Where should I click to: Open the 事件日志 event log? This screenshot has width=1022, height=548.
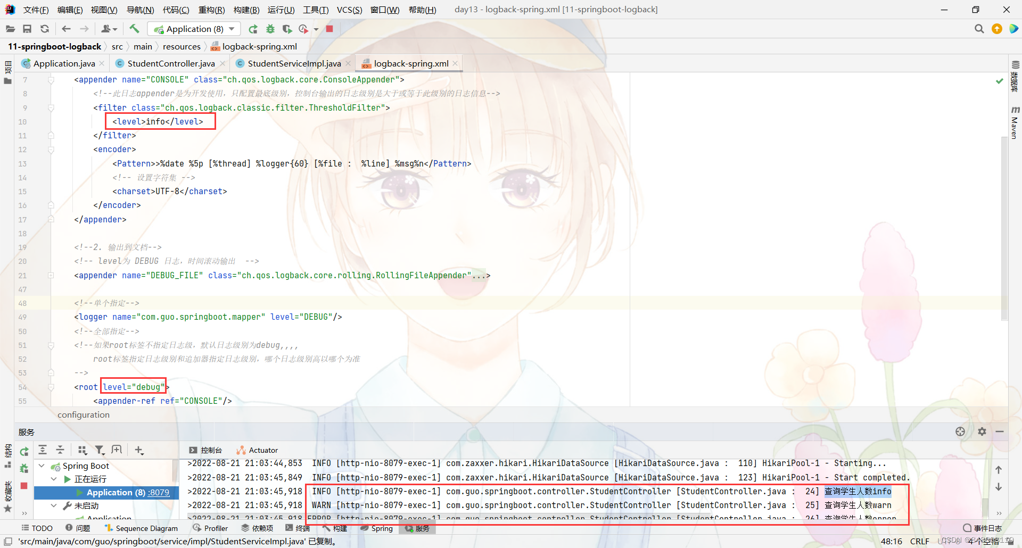click(x=983, y=528)
